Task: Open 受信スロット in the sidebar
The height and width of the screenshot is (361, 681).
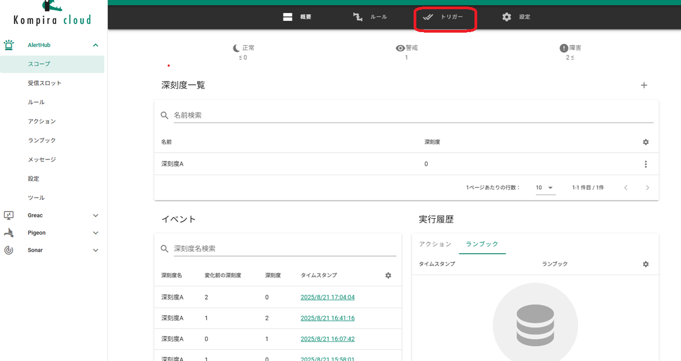Action: (45, 83)
